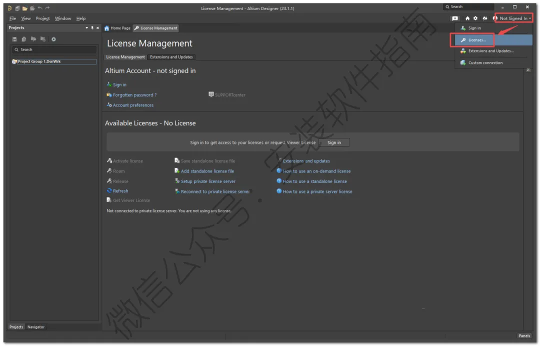The width and height of the screenshot is (540, 346).
Task: Click the Redo arrow
Action: click(47, 8)
